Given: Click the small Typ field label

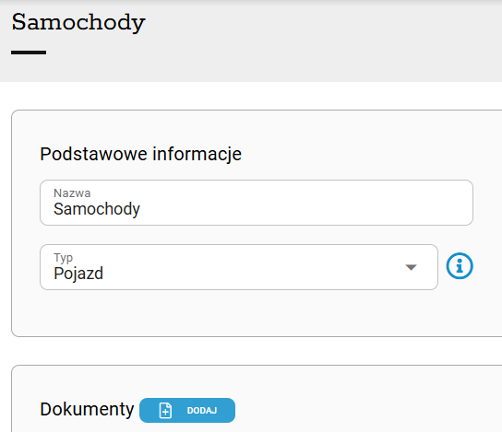Looking at the screenshot, I should click(64, 258).
